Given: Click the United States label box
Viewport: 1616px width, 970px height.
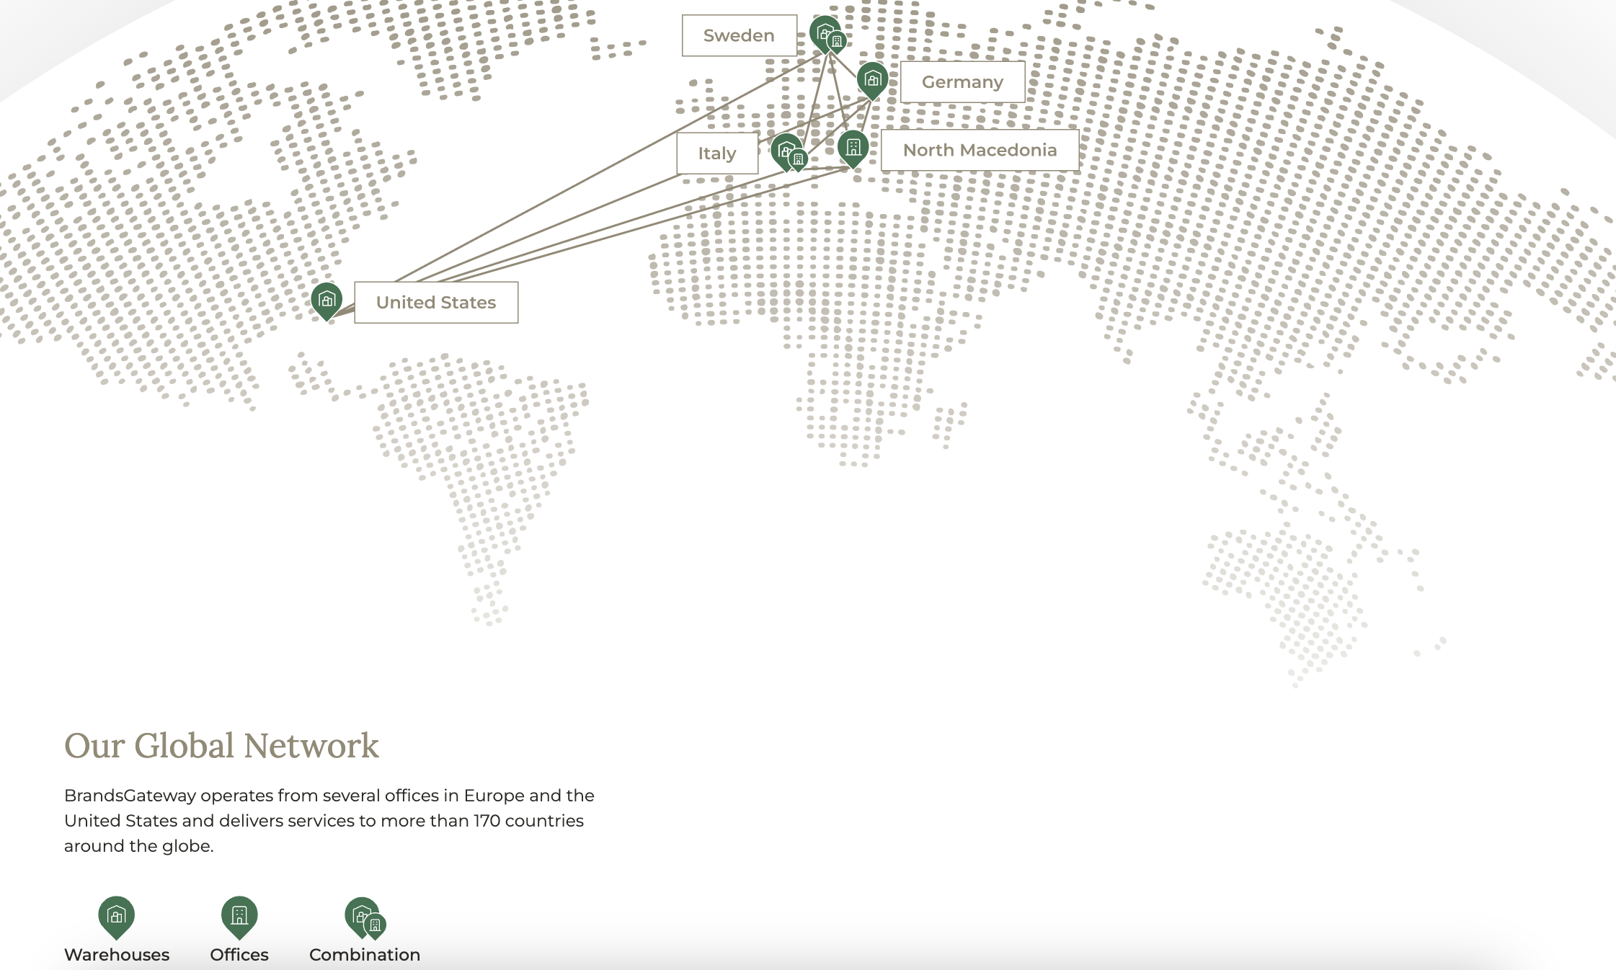Looking at the screenshot, I should [x=436, y=303].
